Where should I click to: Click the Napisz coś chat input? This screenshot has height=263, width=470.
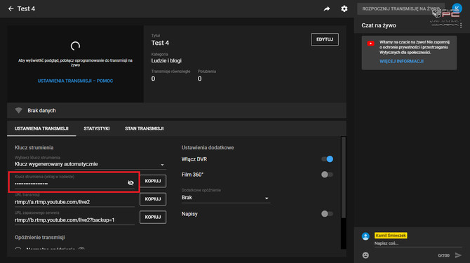pyautogui.click(x=418, y=243)
